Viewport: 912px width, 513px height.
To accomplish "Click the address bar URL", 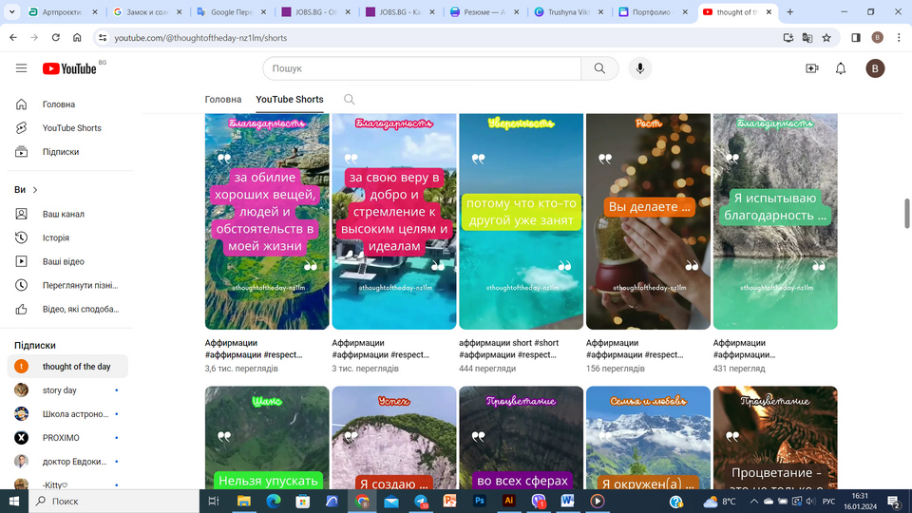I will (x=200, y=38).
